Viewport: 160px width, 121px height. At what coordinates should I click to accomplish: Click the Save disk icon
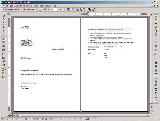click(156, 23)
